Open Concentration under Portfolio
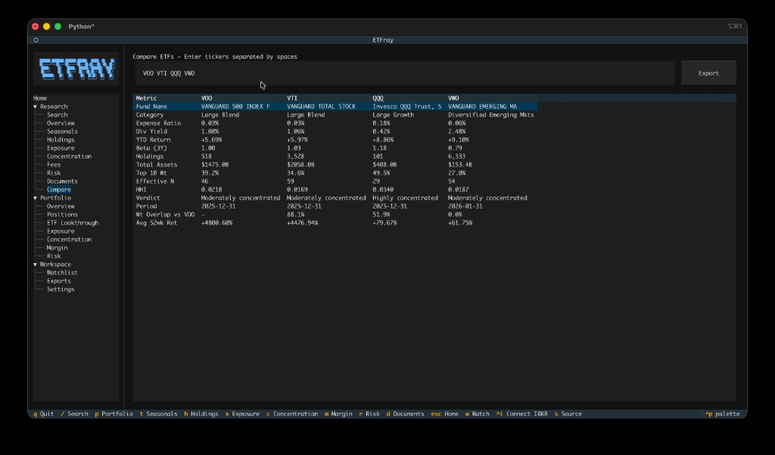 click(x=69, y=240)
